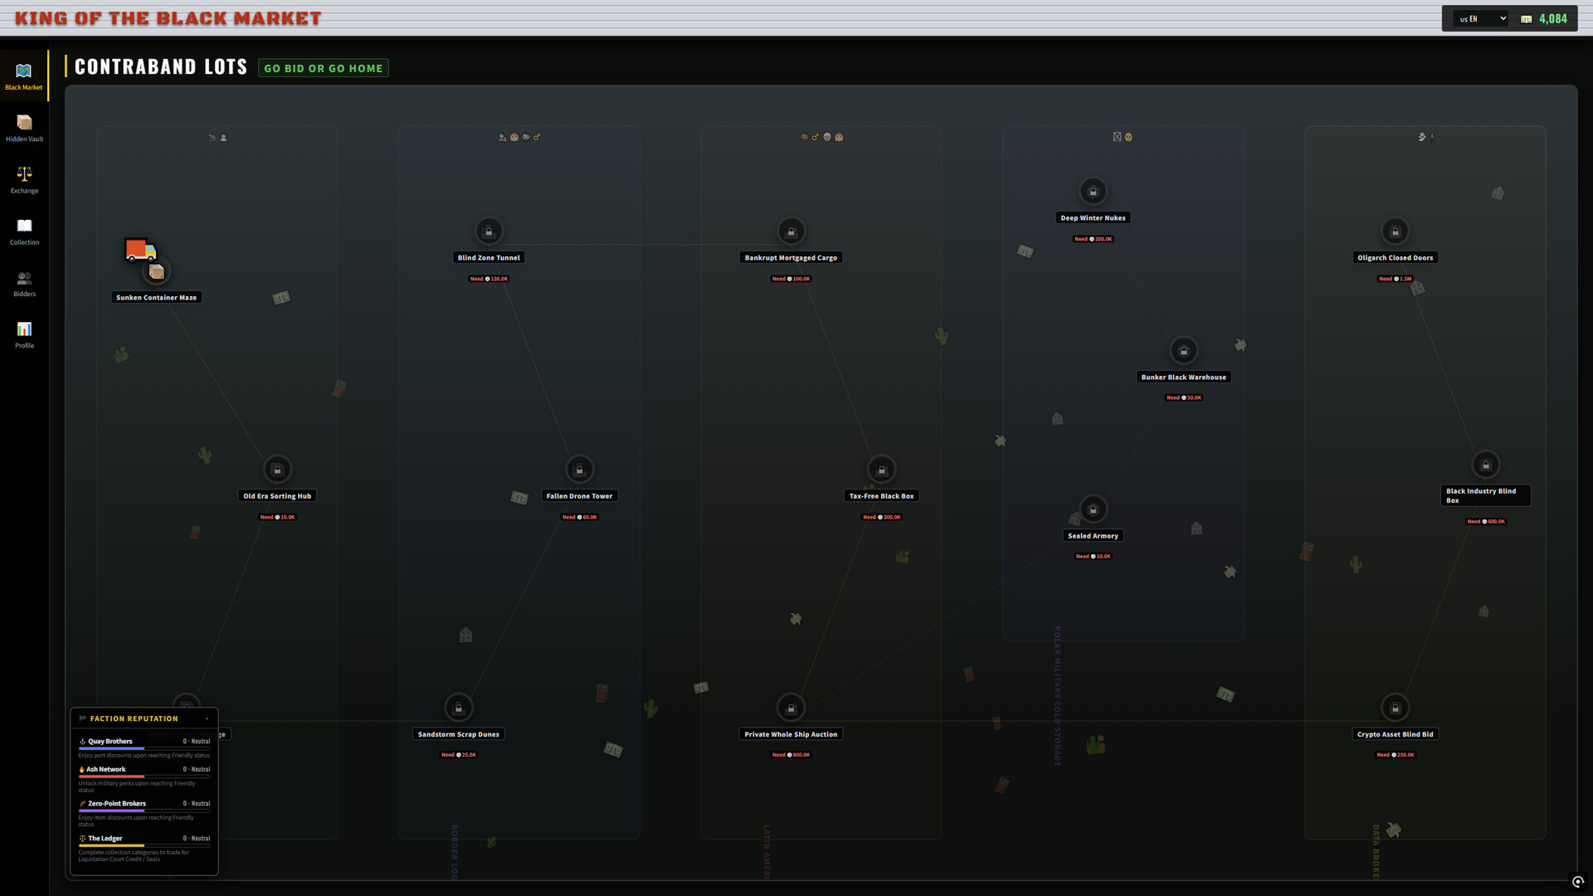Viewport: 1593px width, 896px height.
Task: Open the Hidden Vault section
Action: click(x=24, y=129)
